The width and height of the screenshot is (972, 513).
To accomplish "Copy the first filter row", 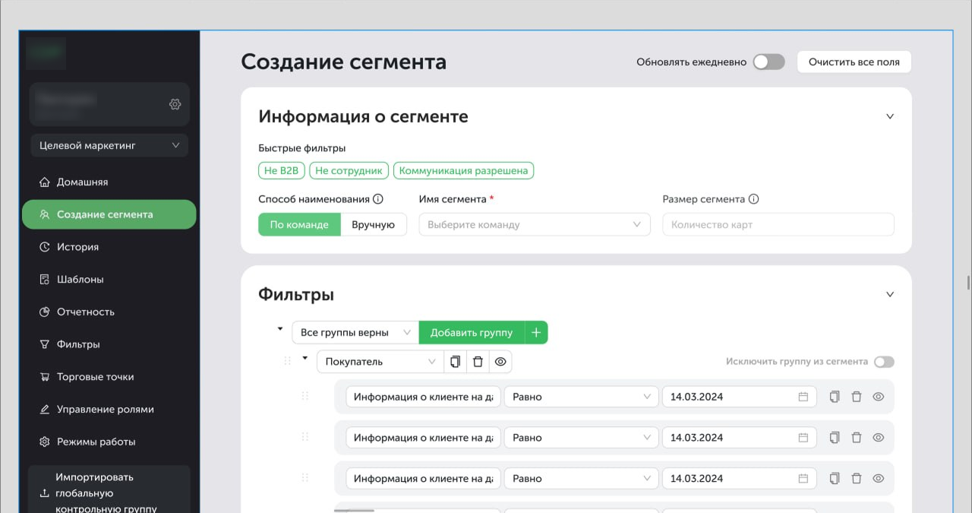I will coord(835,397).
